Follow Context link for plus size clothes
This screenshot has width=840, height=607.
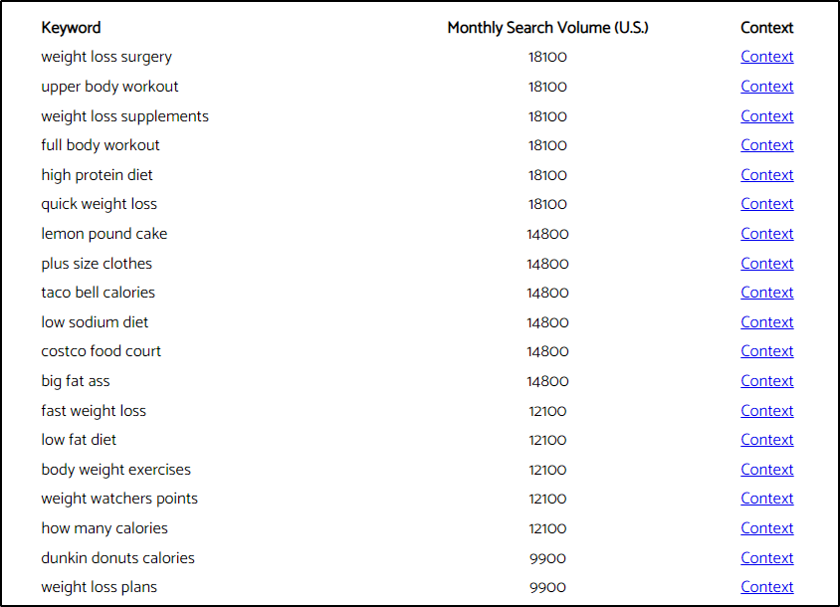(x=766, y=264)
